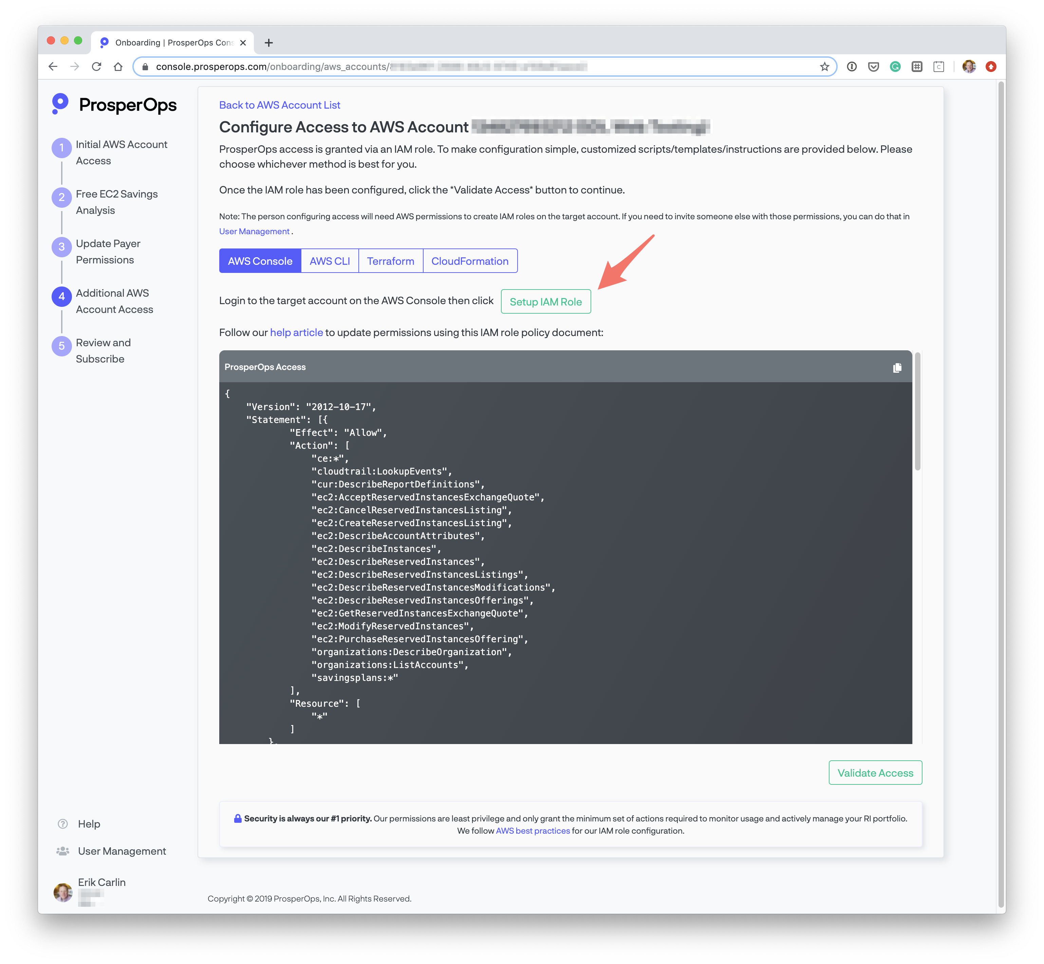Open the grid extension icon in toolbar

[917, 66]
